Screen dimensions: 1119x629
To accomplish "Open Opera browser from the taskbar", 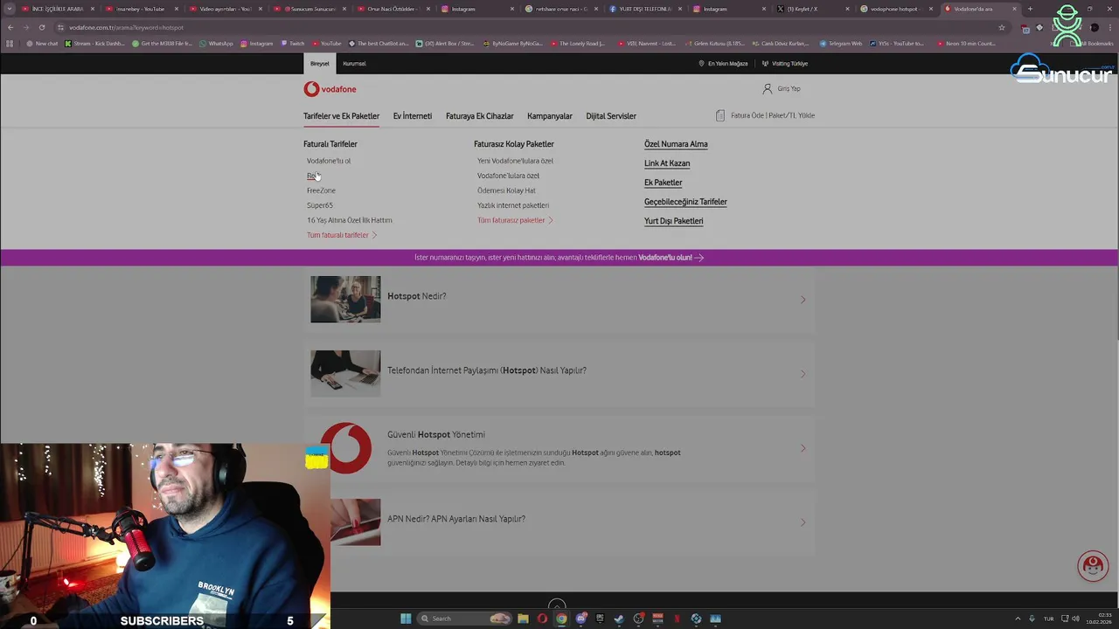I will tap(542, 619).
